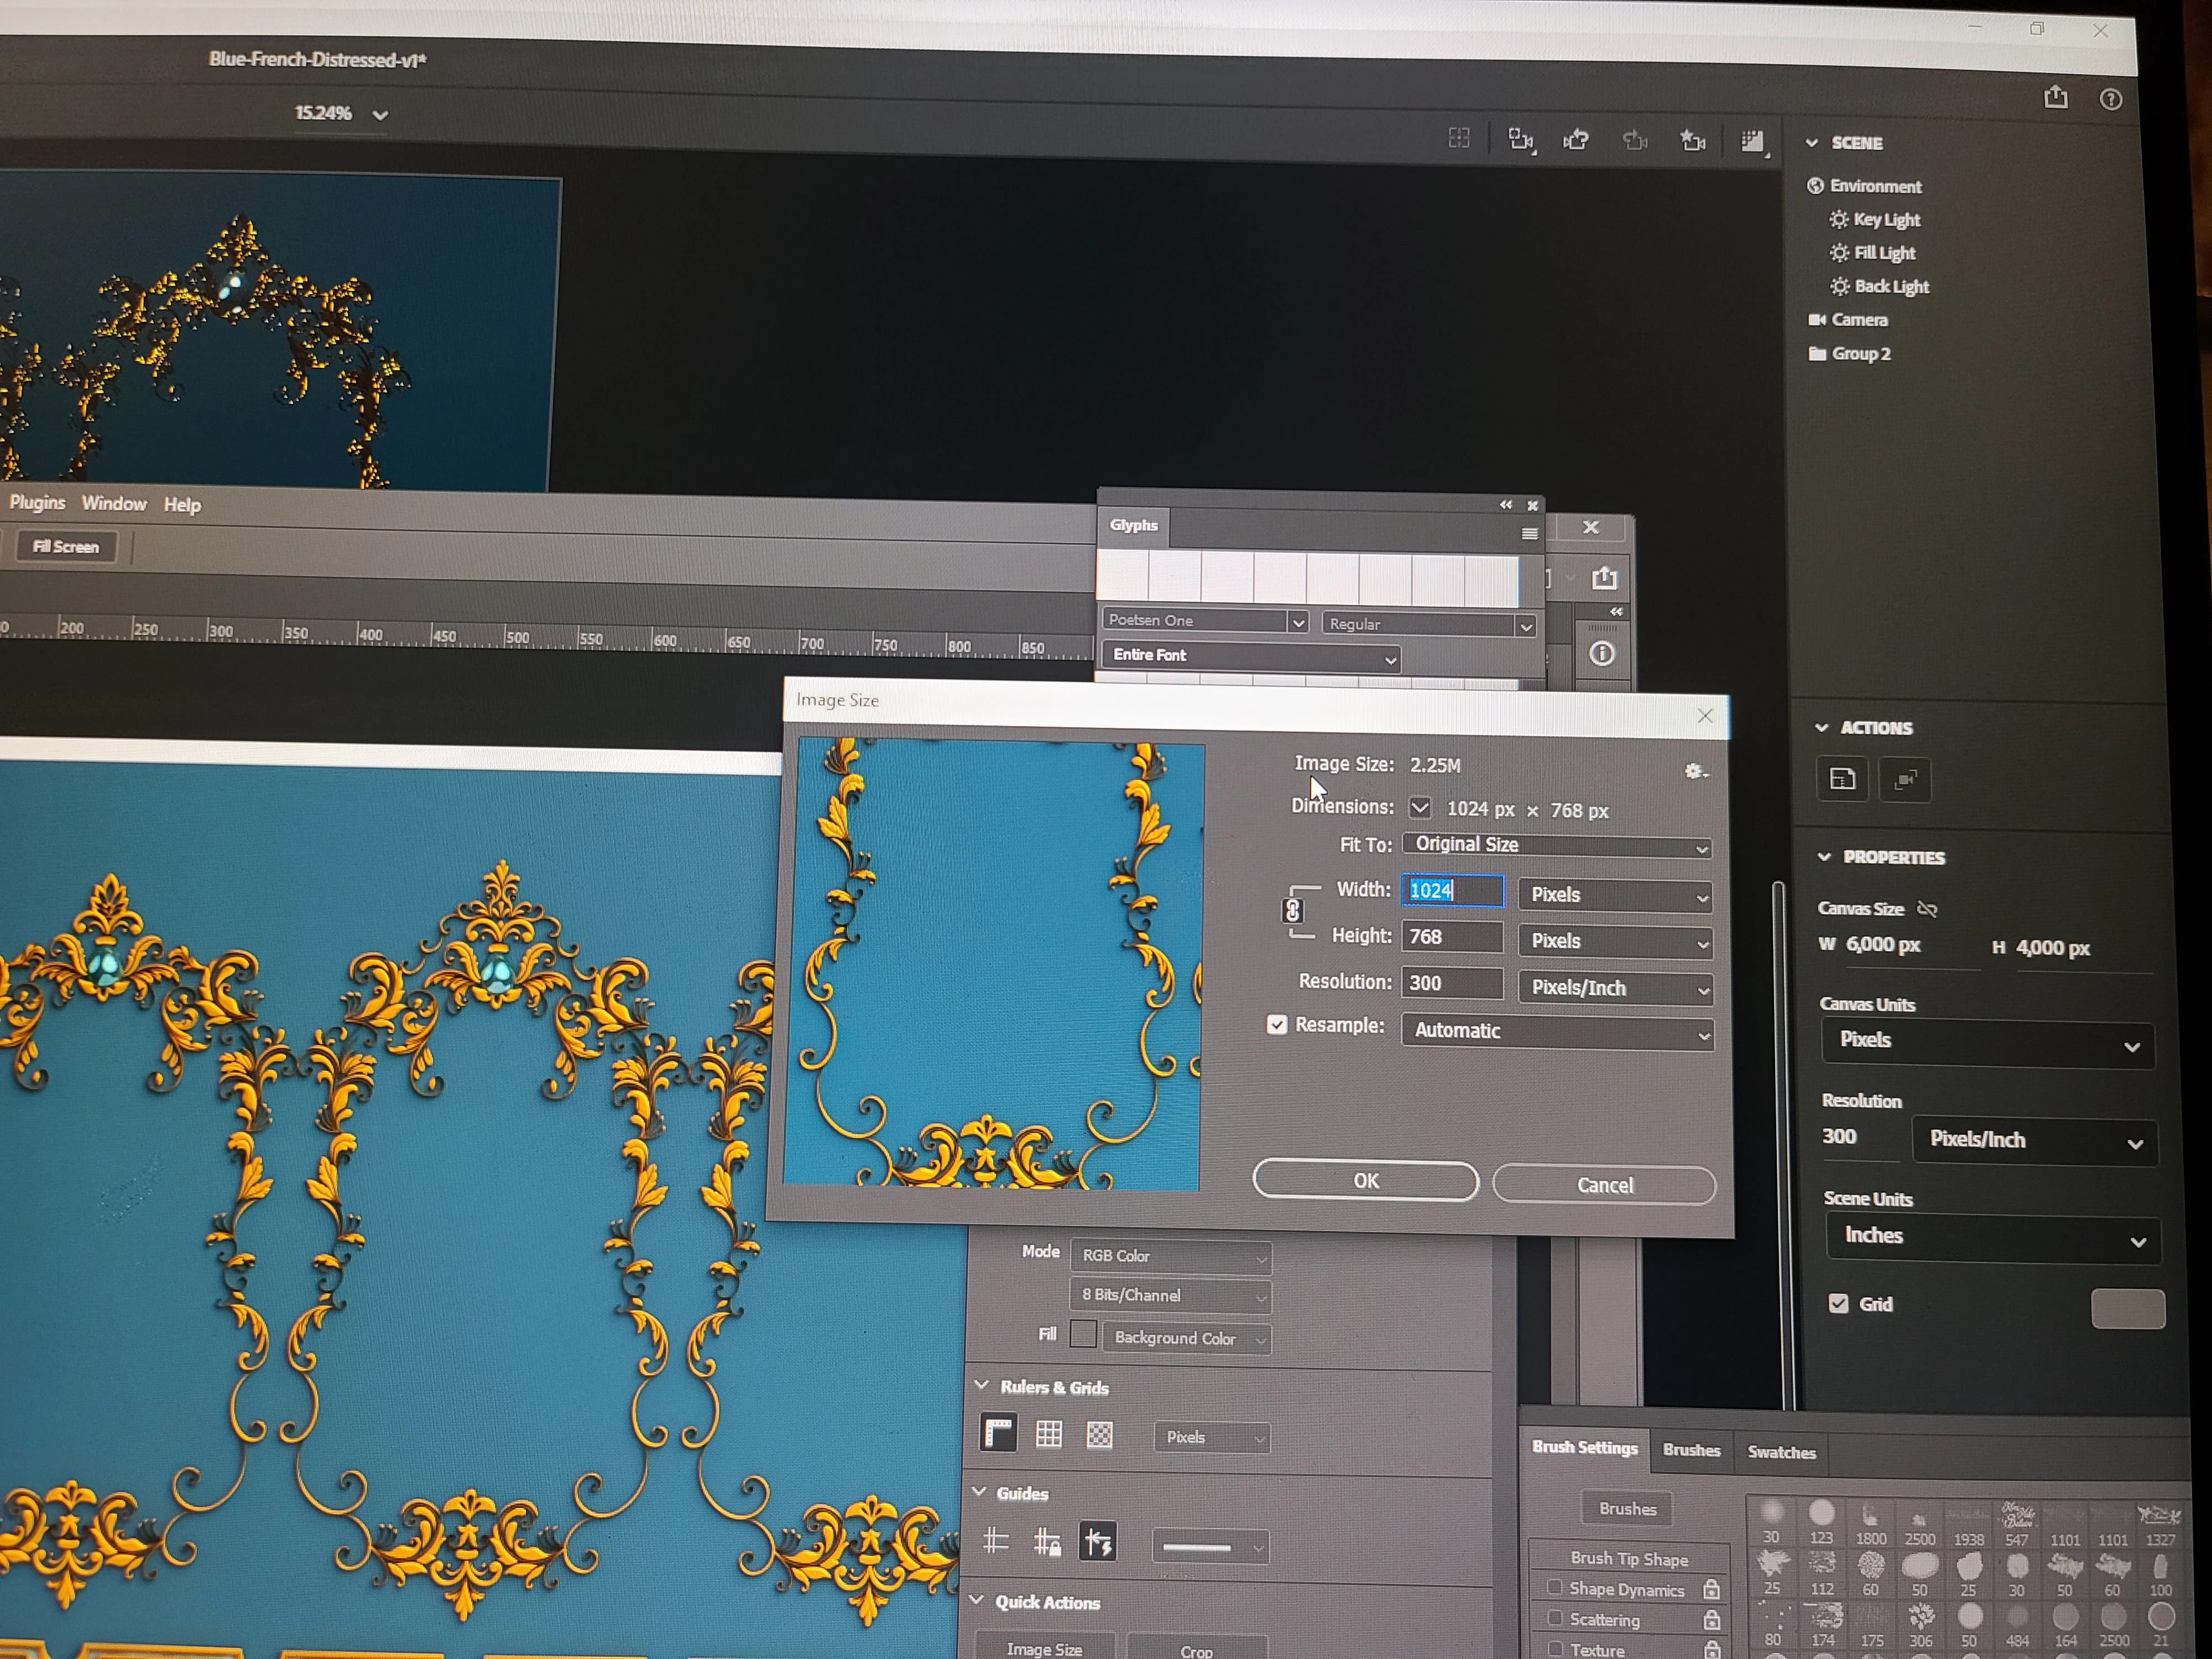The height and width of the screenshot is (1659, 2212).
Task: Enable the Shape Dynamics checkbox
Action: coord(1554,1587)
